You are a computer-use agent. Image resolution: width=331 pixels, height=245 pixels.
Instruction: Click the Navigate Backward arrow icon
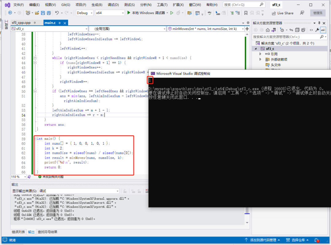click(x=10, y=13)
